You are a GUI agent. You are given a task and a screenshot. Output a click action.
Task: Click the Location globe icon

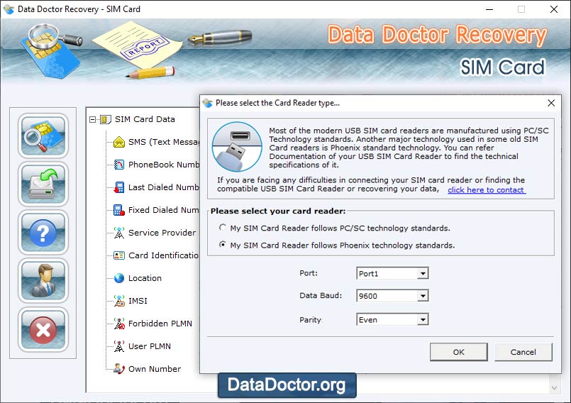(x=119, y=278)
